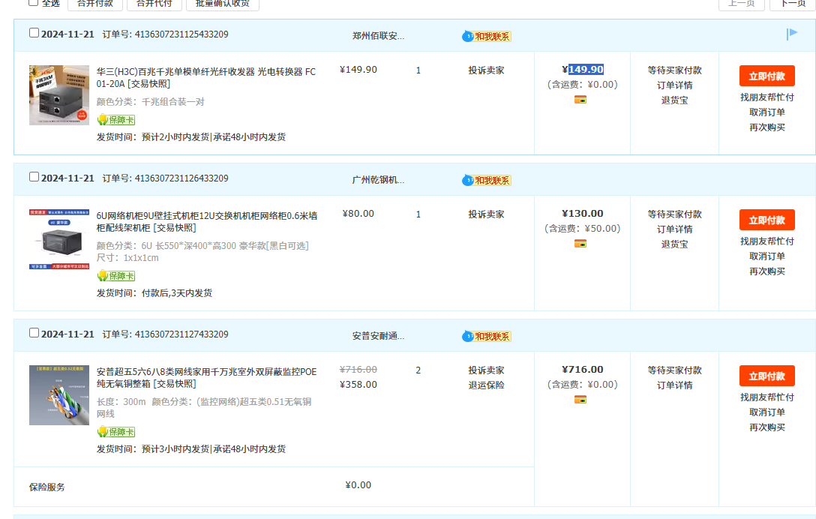
Task: Open 订单详情 for the ¥716.00 order
Action: coord(674,385)
